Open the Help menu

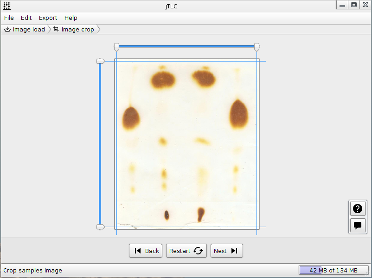pos(71,18)
